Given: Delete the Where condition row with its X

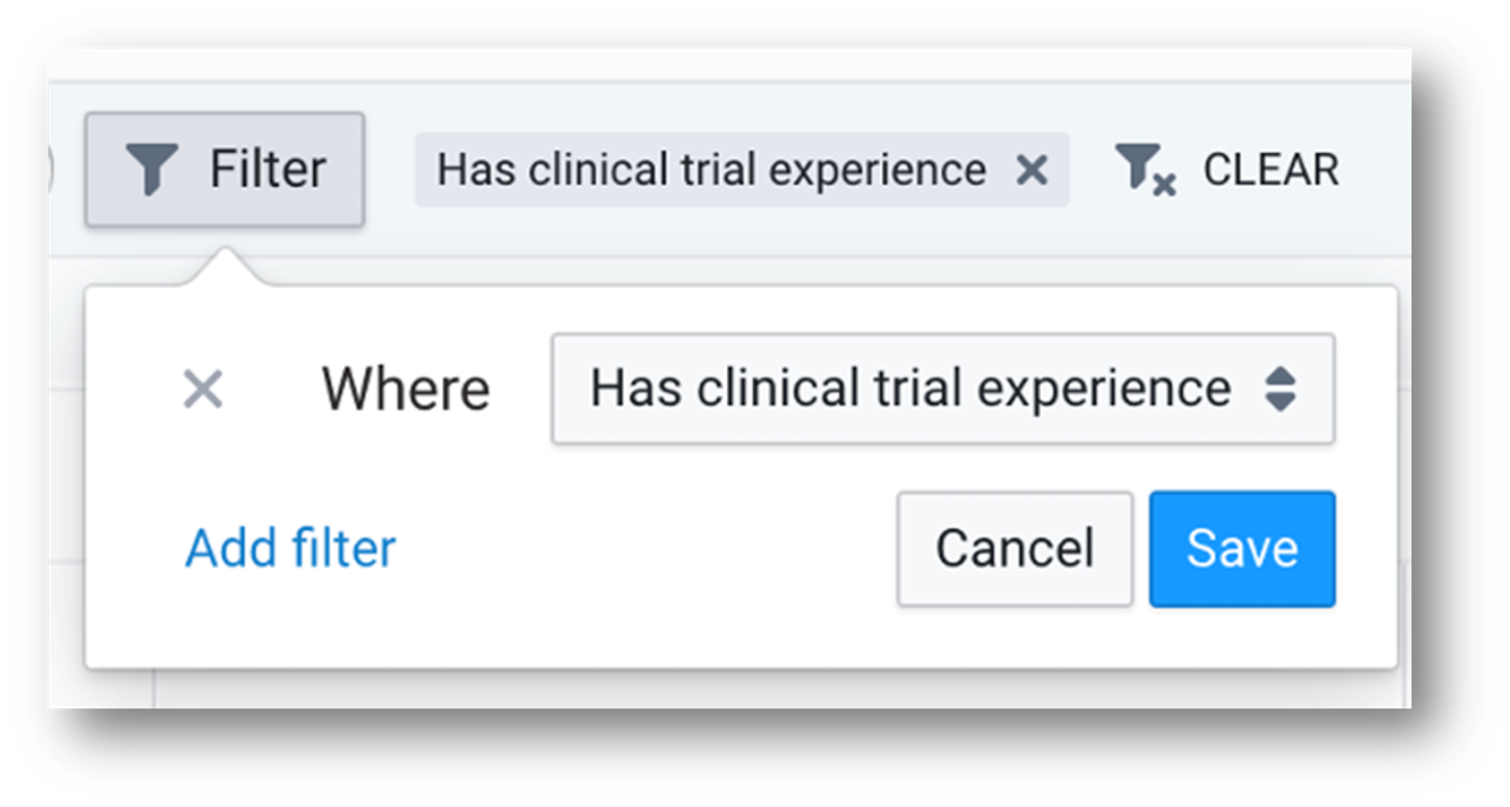Looking at the screenshot, I should tap(204, 389).
